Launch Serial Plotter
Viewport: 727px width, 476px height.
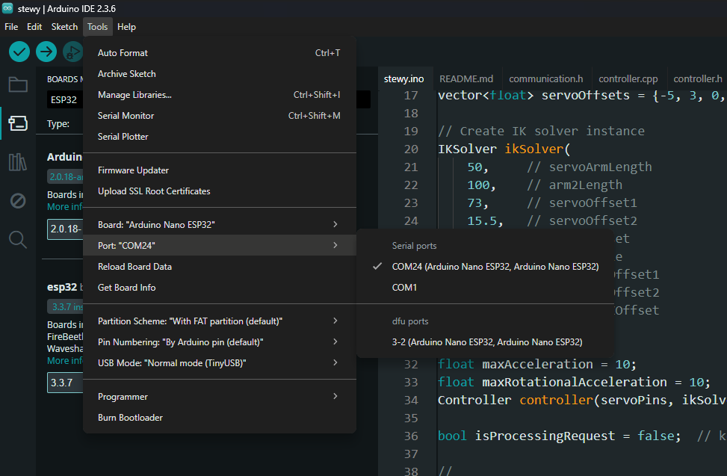click(x=220, y=136)
